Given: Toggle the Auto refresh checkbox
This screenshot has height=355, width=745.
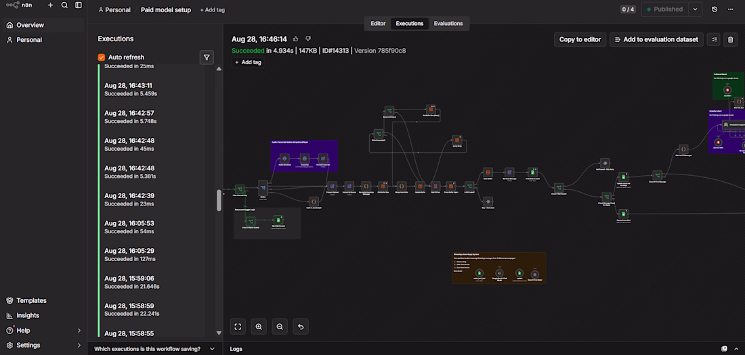Looking at the screenshot, I should pos(101,57).
